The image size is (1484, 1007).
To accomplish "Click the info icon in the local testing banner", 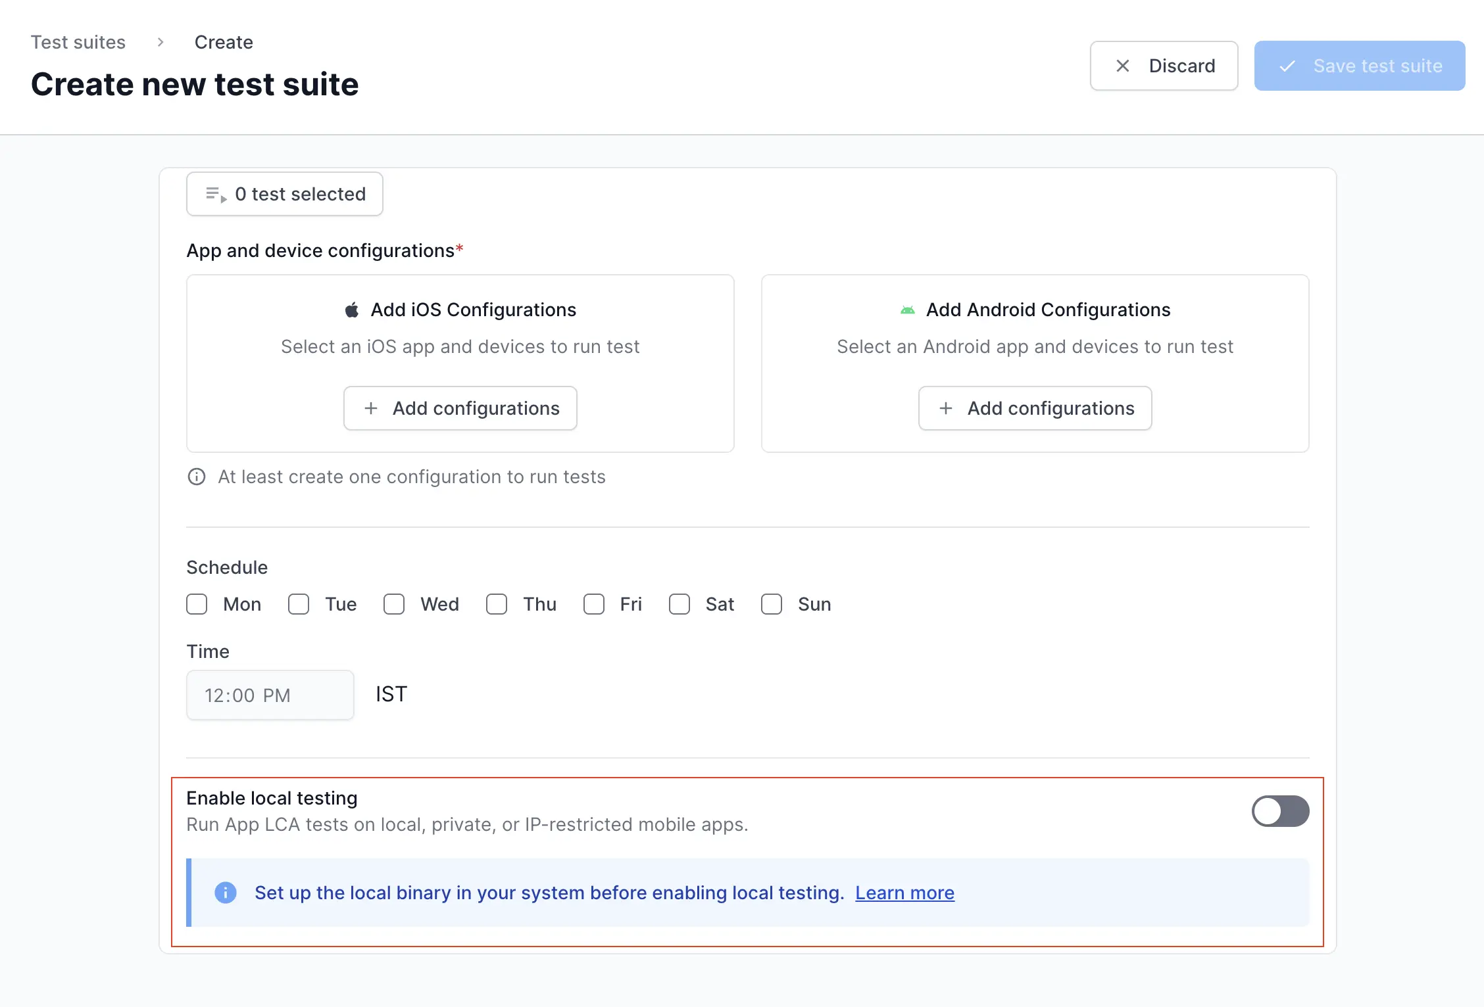I will point(226,893).
